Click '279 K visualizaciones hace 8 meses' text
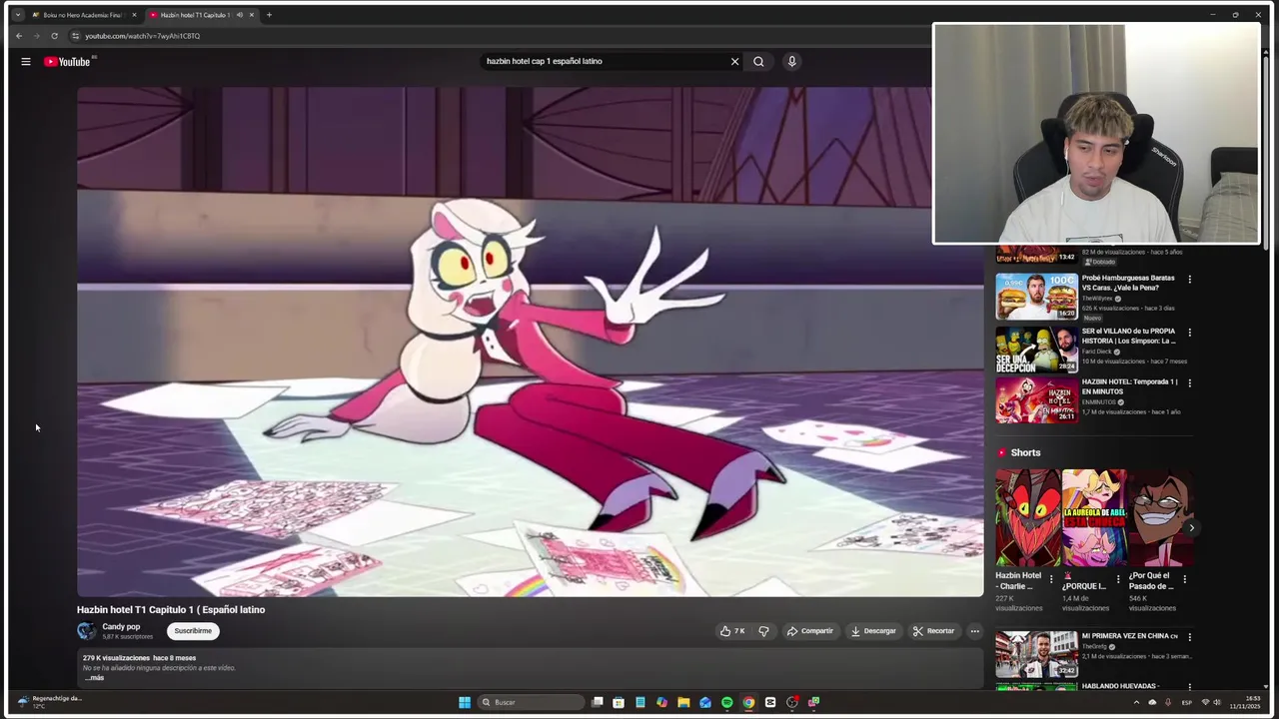The width and height of the screenshot is (1279, 719). coord(139,658)
